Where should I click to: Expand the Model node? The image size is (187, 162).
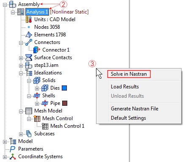(5, 142)
